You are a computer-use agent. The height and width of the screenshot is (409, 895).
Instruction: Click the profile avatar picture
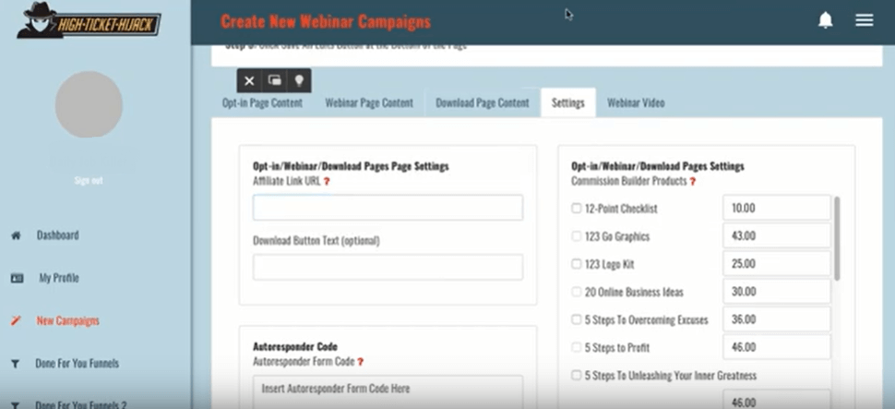89,104
